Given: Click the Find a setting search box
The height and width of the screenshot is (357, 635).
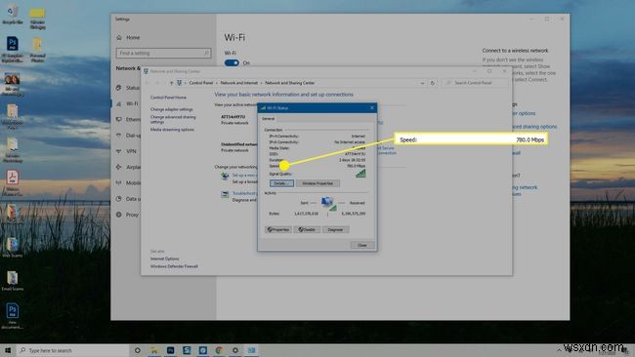Looking at the screenshot, I should point(163,53).
